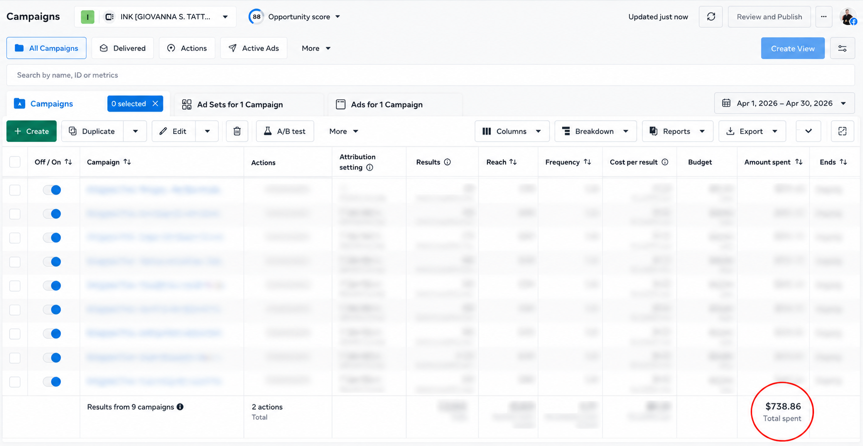The image size is (863, 446).
Task: Click the Attribution setting info icon
Action: [370, 168]
